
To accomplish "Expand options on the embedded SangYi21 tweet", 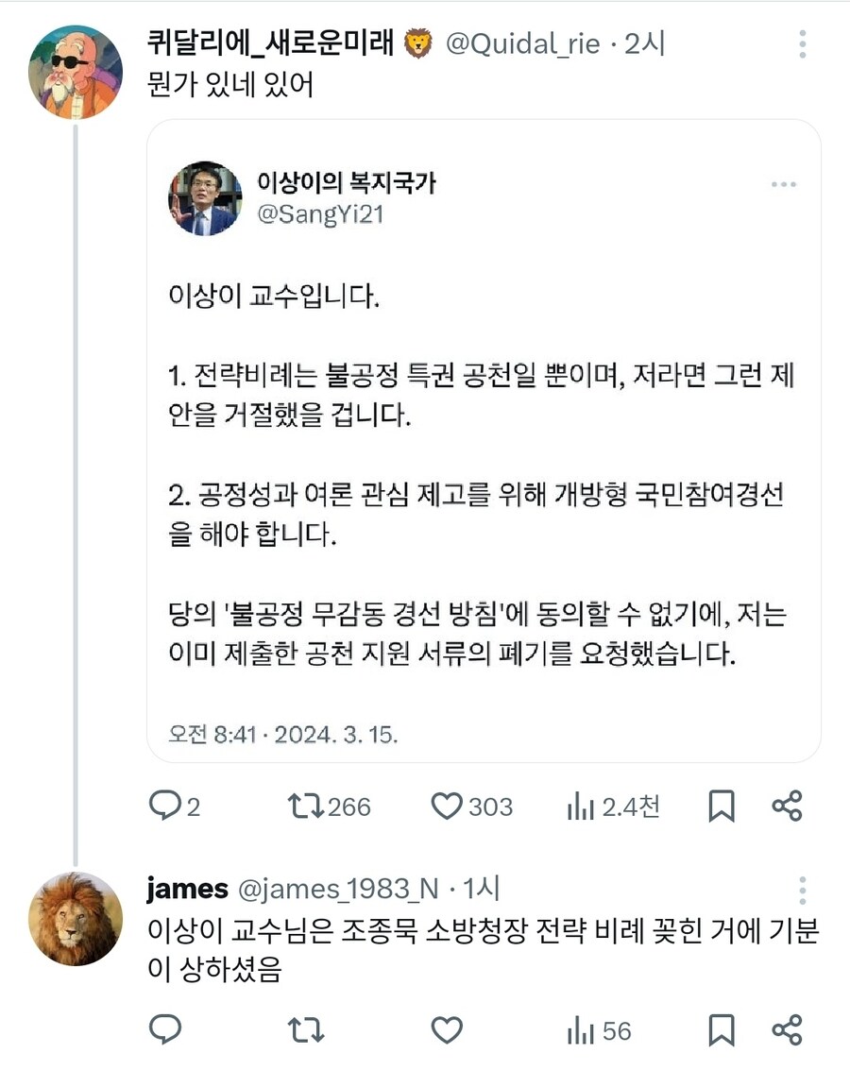I will coord(785,184).
